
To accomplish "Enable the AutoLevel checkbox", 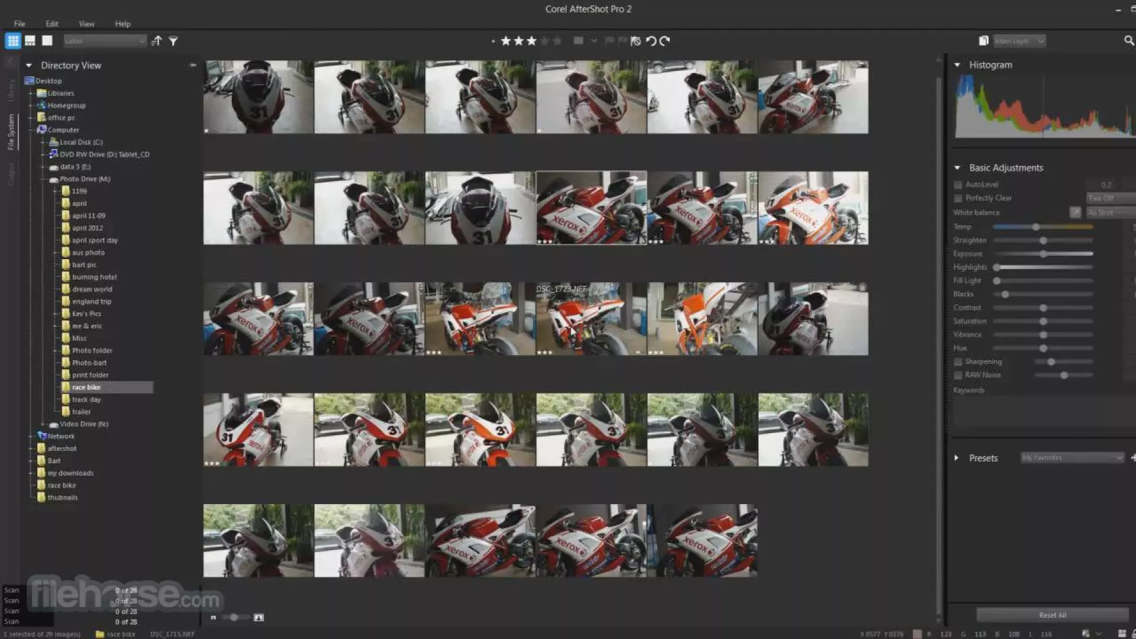I will pos(958,185).
